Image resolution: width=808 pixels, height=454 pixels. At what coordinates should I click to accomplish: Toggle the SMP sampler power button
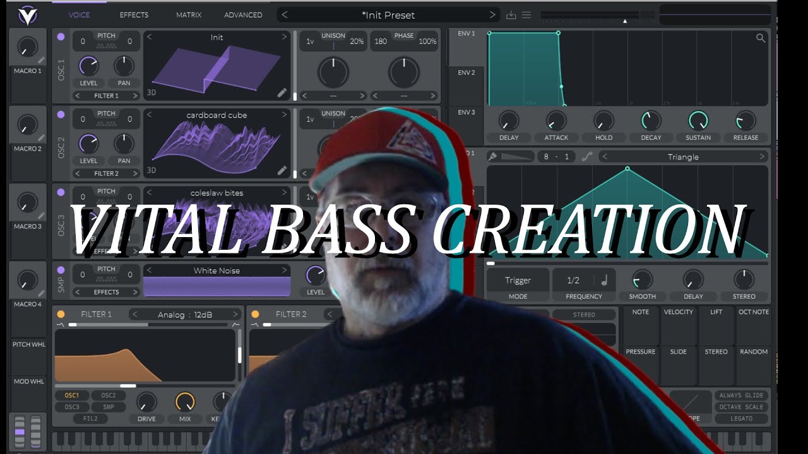point(61,270)
